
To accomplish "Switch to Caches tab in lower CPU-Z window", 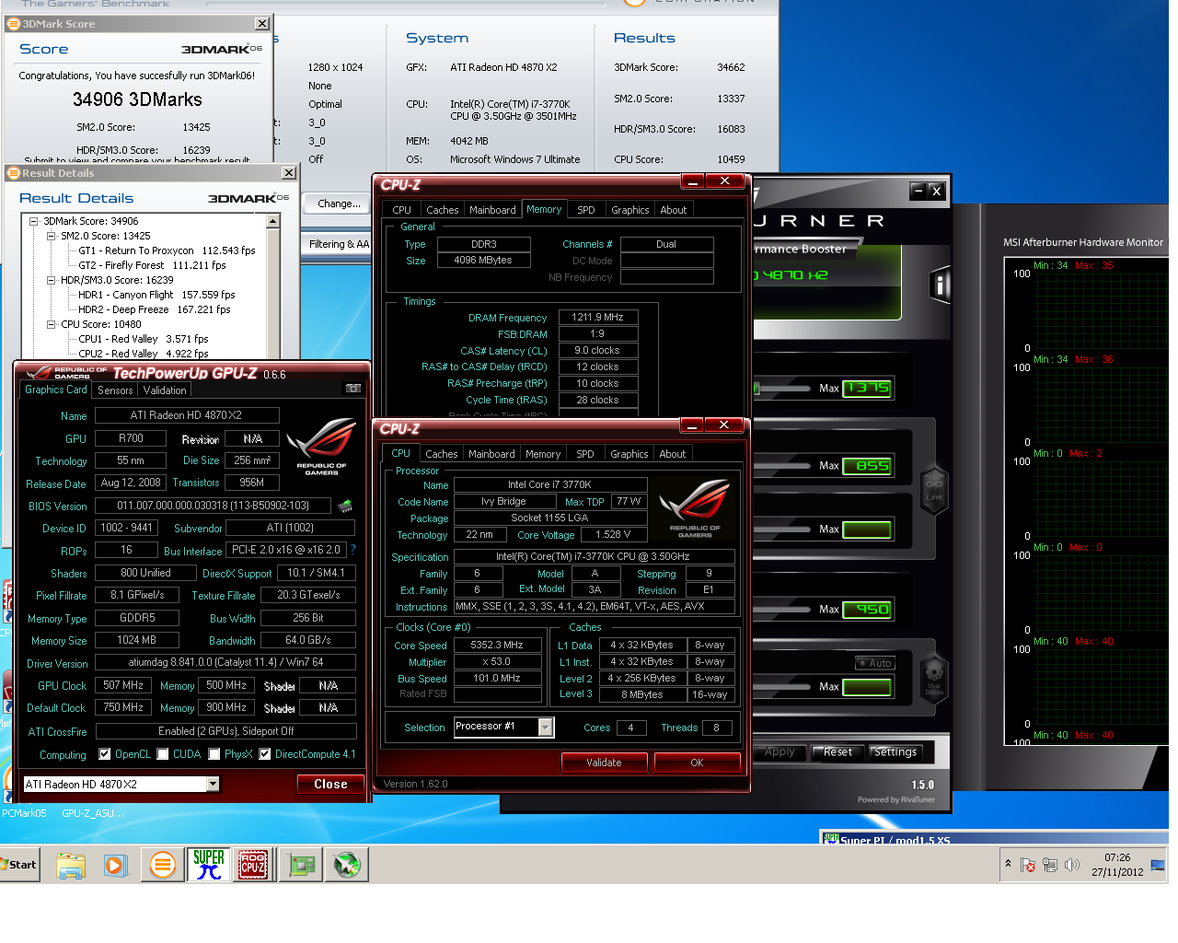I will (x=442, y=454).
